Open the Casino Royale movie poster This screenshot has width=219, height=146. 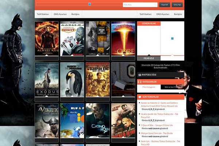pyautogui.click(x=98, y=120)
